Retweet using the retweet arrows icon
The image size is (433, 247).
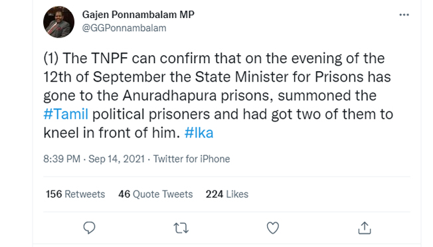[x=181, y=228]
